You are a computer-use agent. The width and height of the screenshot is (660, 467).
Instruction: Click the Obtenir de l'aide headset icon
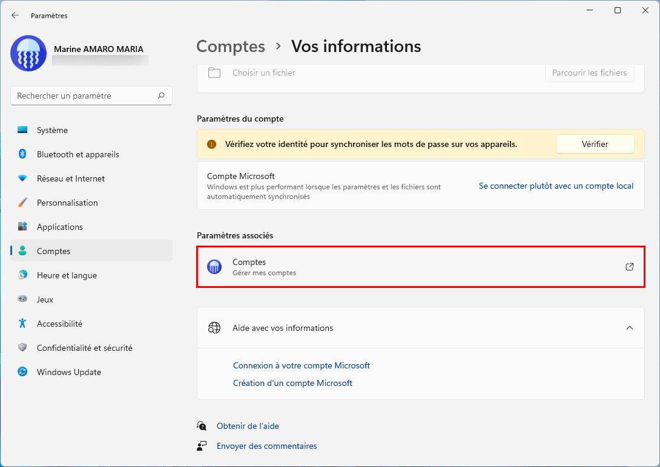[x=202, y=426]
